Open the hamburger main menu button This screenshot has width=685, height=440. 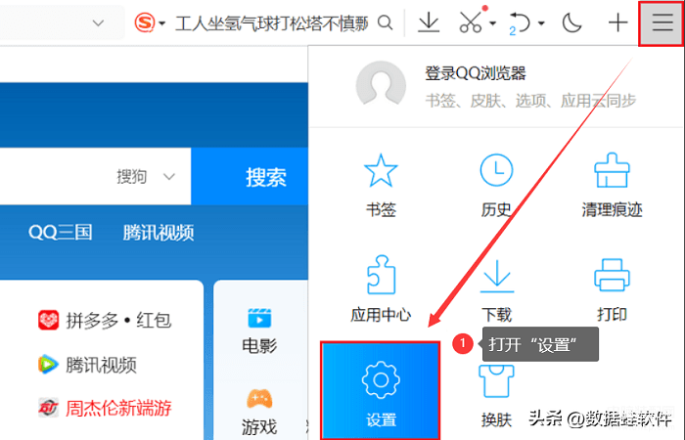tap(662, 22)
